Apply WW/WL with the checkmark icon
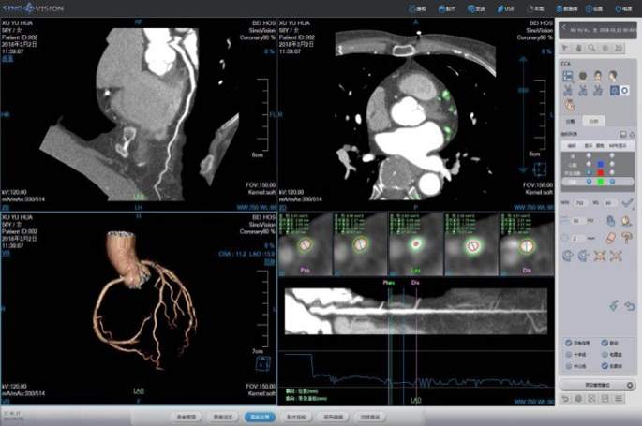The image size is (642, 426). tap(628, 202)
